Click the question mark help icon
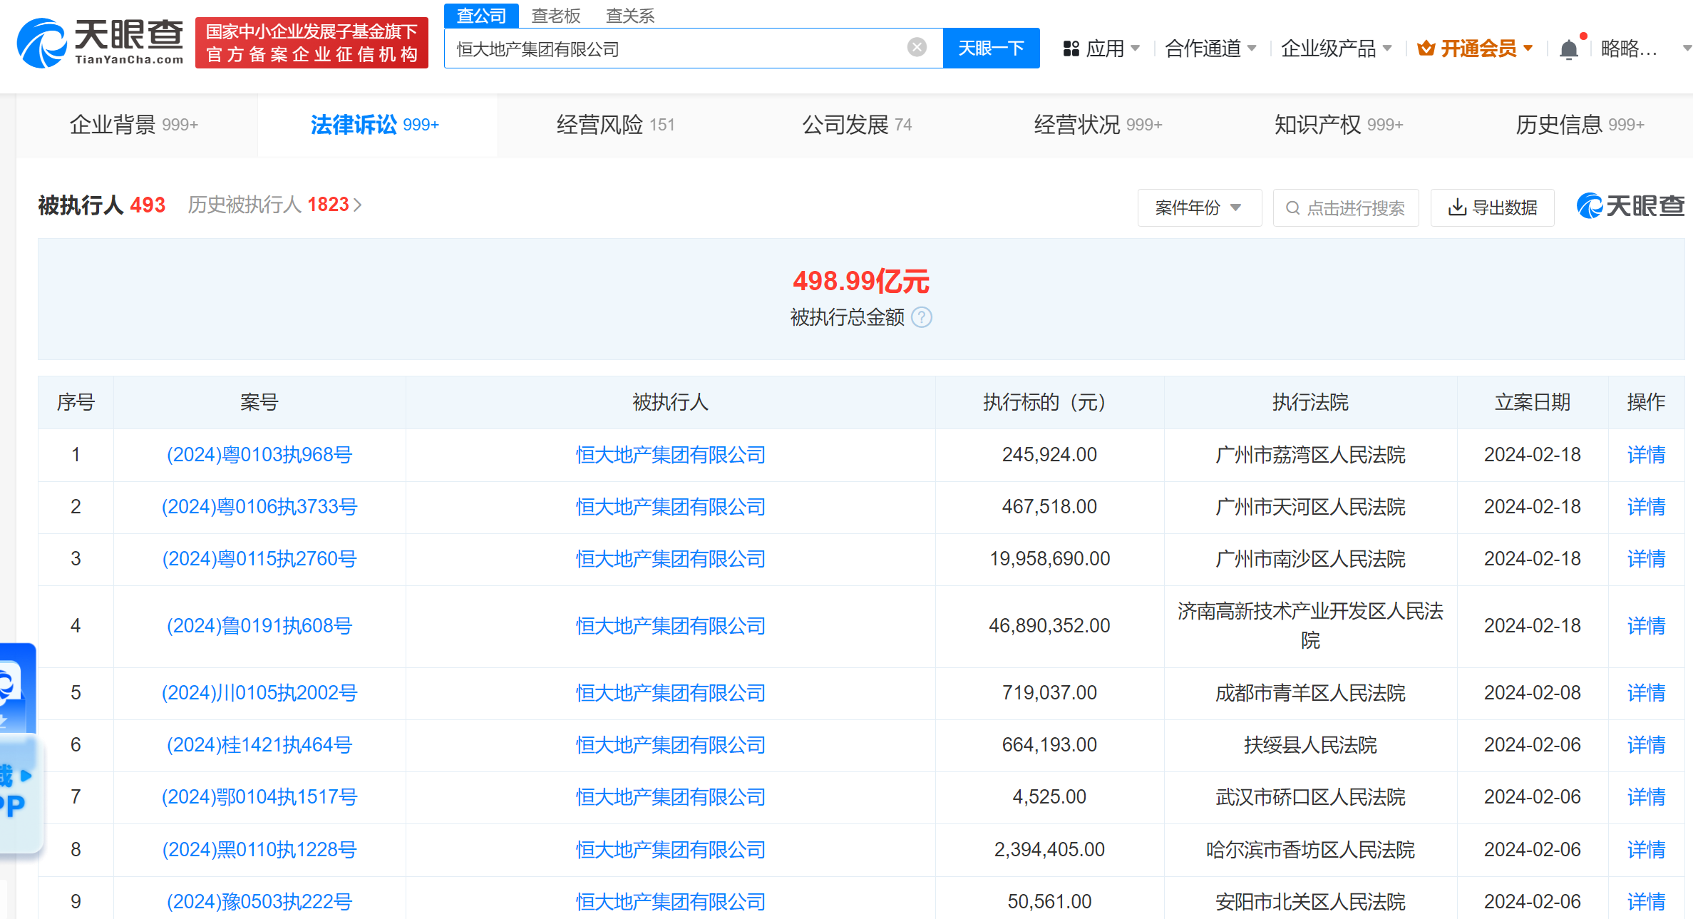 point(922,317)
